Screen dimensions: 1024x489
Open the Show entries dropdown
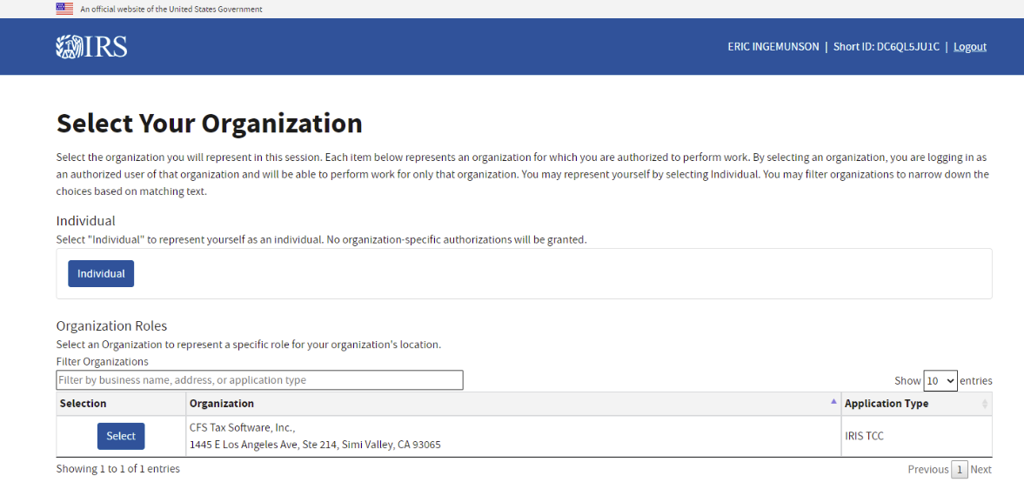[x=940, y=380]
